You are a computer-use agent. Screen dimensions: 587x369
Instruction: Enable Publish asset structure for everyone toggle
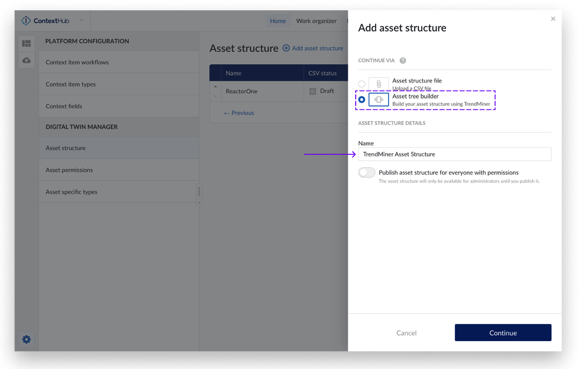[367, 172]
